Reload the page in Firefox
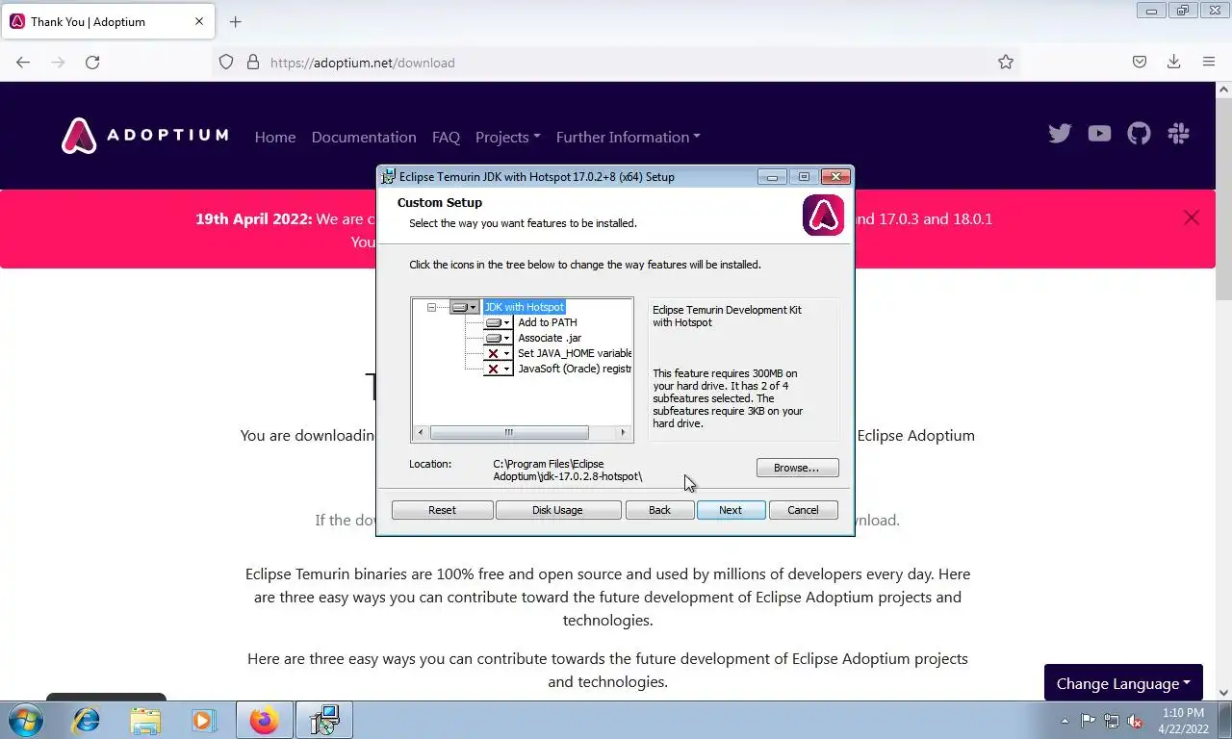This screenshot has height=739, width=1232. (92, 62)
